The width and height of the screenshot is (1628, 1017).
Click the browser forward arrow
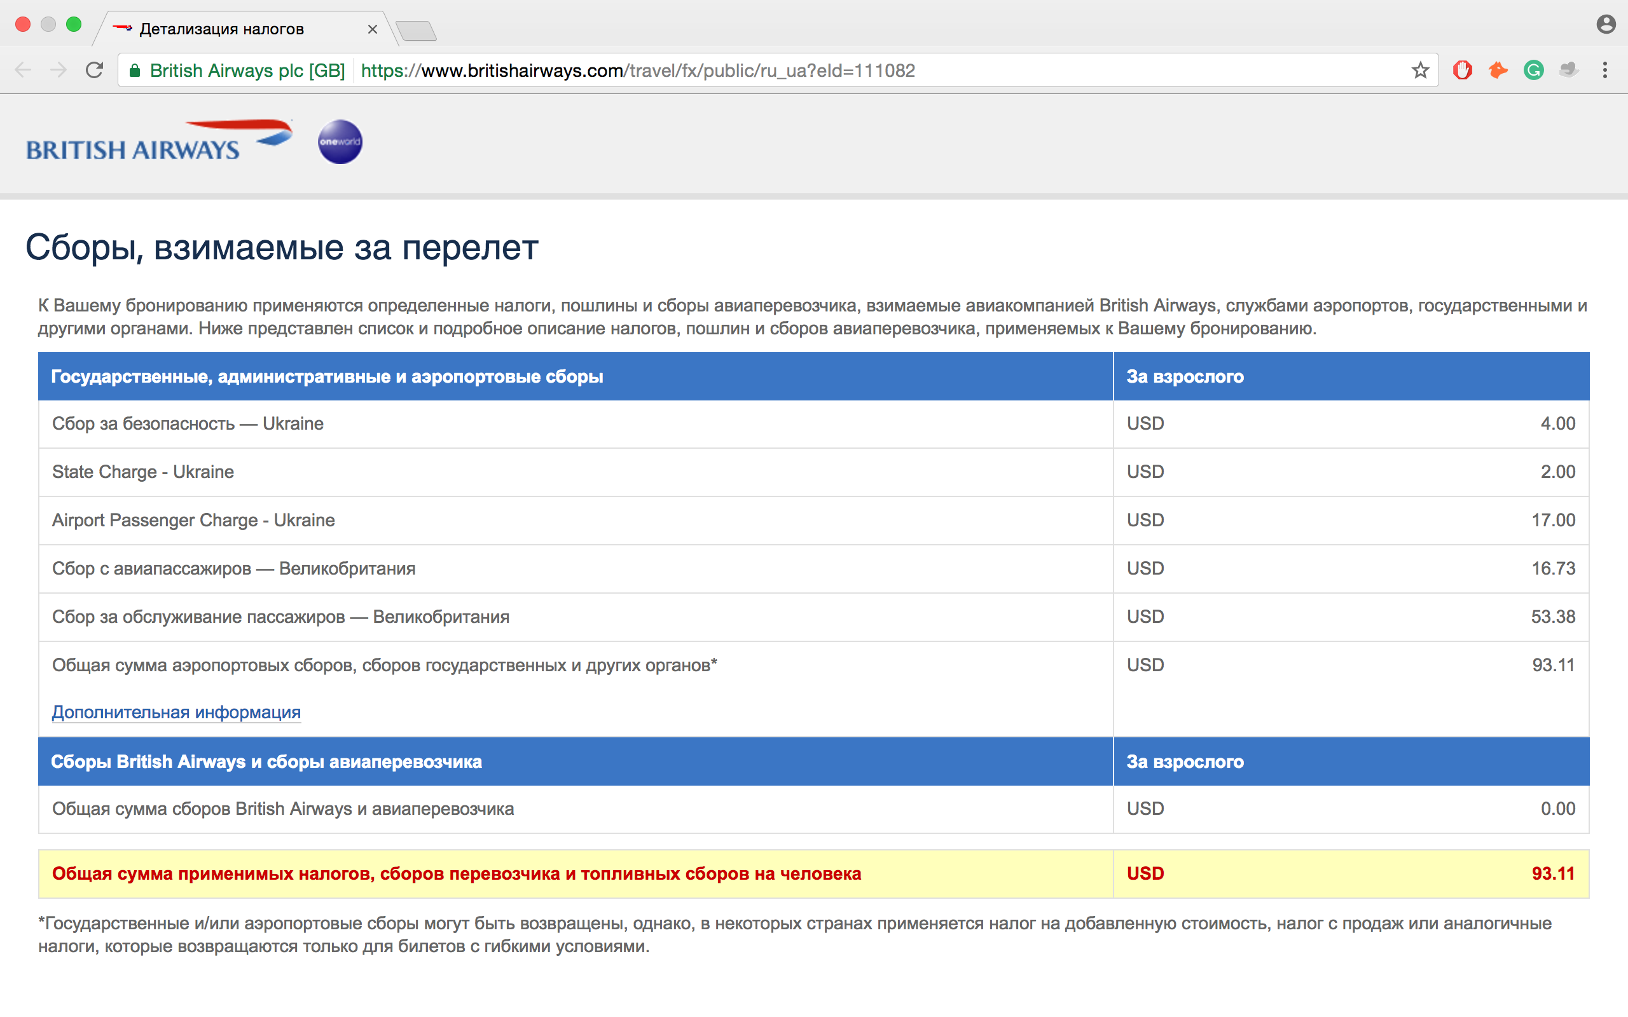coord(59,70)
